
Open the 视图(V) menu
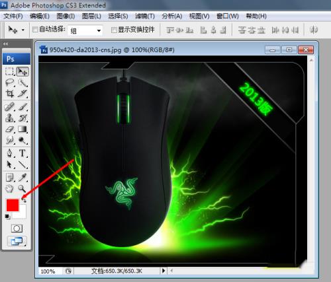199,16
